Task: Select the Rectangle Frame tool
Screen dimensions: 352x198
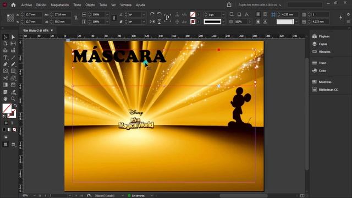Action: coord(5,71)
